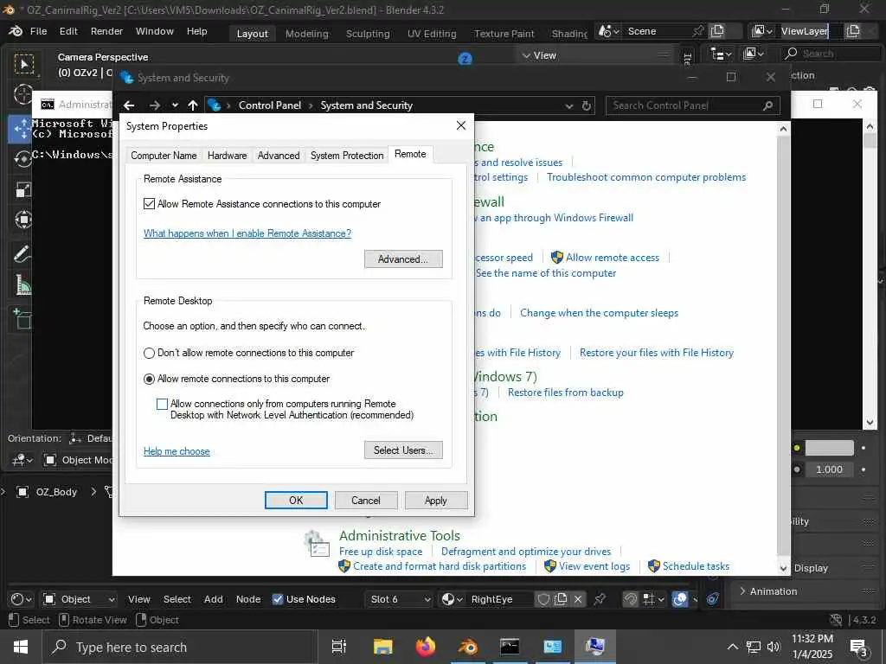
Task: Enable Network Level Authentication checkbox
Action: [x=162, y=405]
